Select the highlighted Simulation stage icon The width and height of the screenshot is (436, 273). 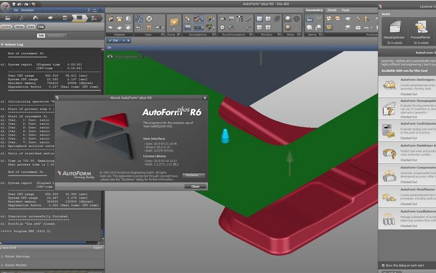(x=79, y=18)
